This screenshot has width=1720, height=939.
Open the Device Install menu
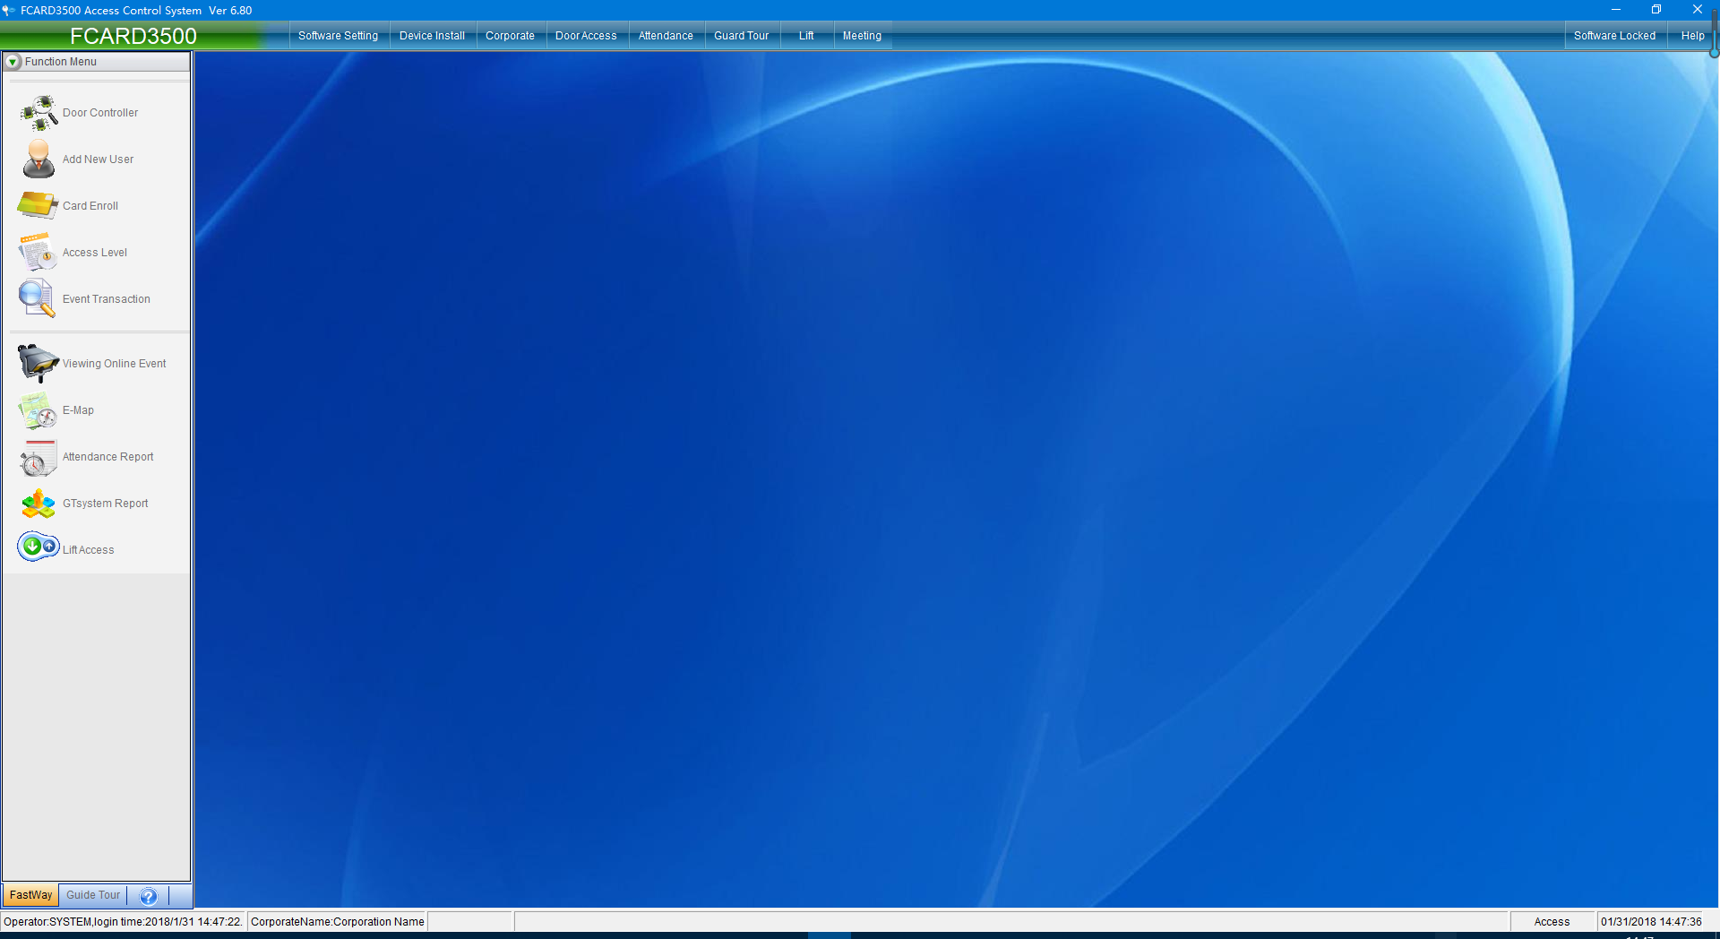point(432,36)
